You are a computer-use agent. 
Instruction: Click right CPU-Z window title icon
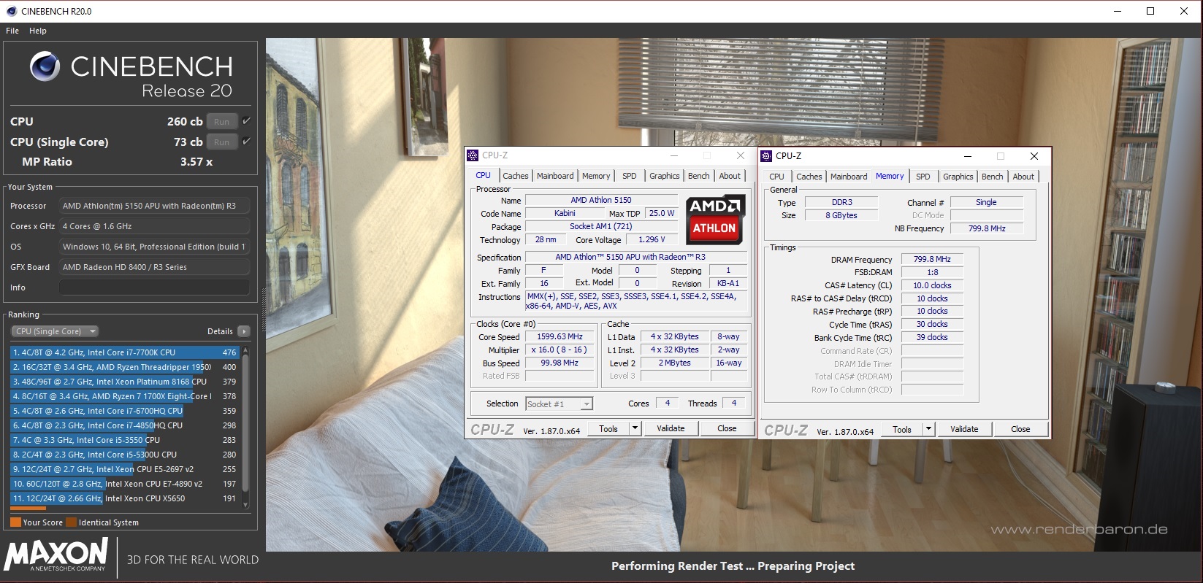[x=766, y=156]
